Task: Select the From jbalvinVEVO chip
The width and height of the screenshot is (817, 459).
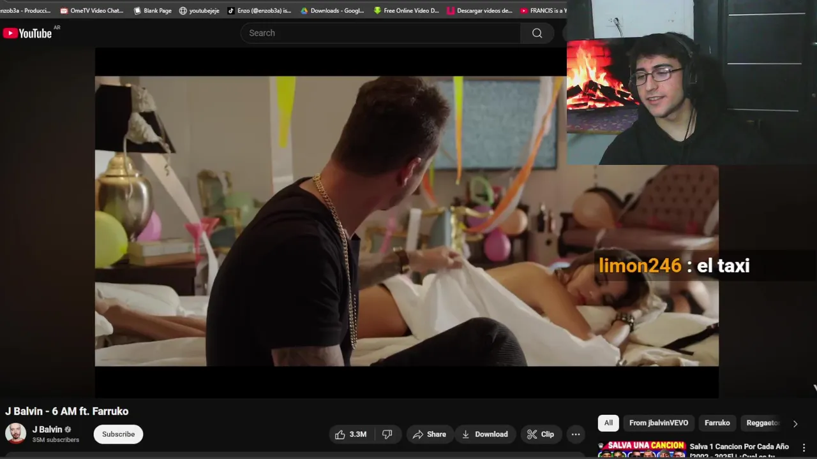Action: click(x=659, y=423)
